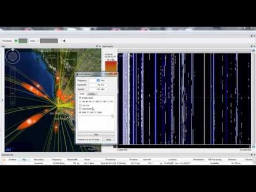Click the star icon in intercept table header
This screenshot has width=256, height=192.
tap(4, 159)
